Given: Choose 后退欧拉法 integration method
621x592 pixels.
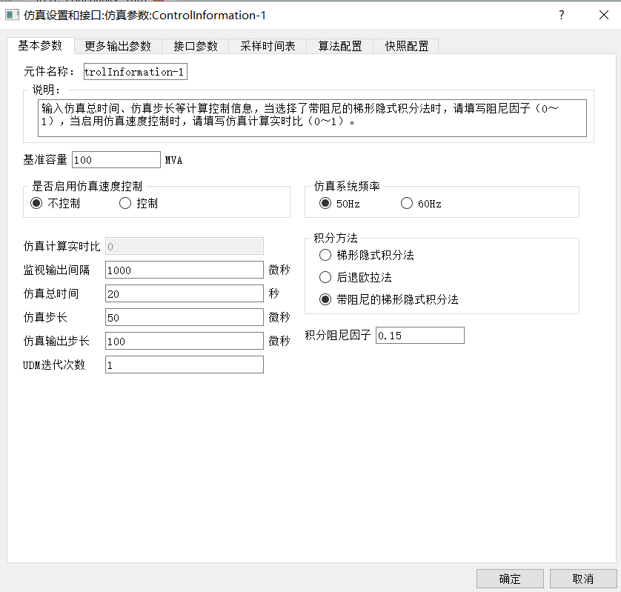Looking at the screenshot, I should (325, 277).
